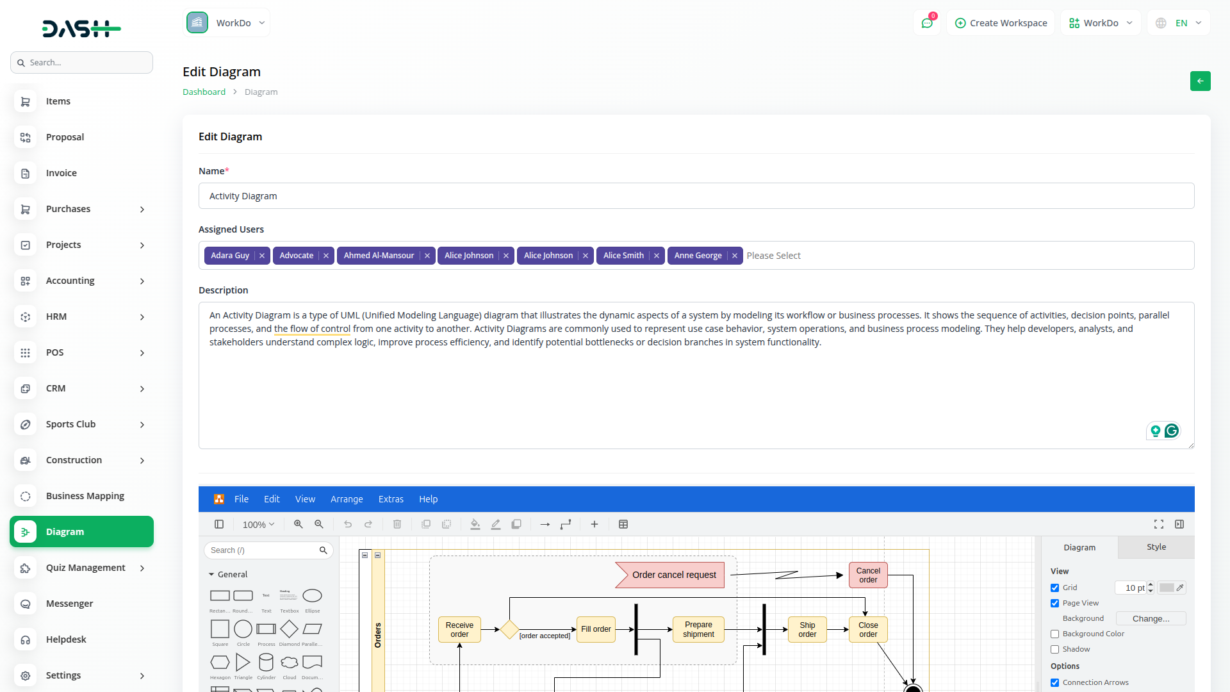This screenshot has width=1230, height=692.
Task: Toggle fullscreen mode icon
Action: click(x=1159, y=524)
